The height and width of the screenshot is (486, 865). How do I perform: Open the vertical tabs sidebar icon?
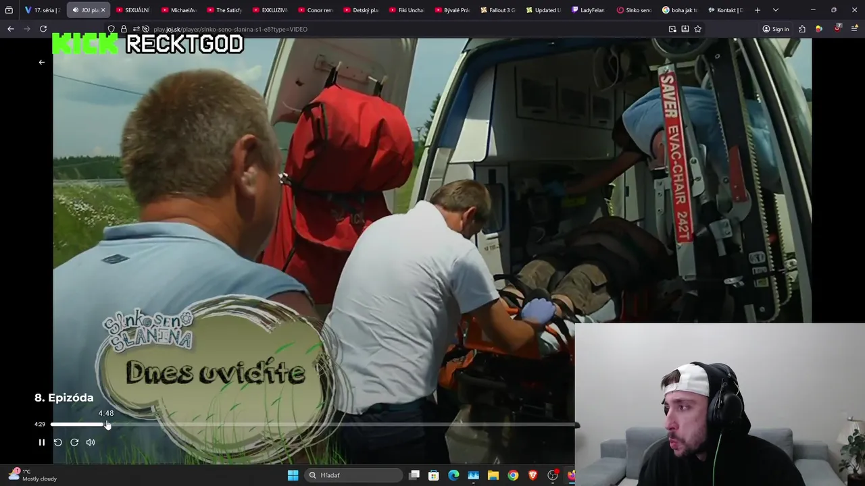coord(9,10)
